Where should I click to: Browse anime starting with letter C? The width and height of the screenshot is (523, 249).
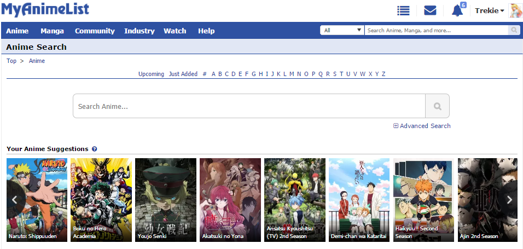[227, 74]
